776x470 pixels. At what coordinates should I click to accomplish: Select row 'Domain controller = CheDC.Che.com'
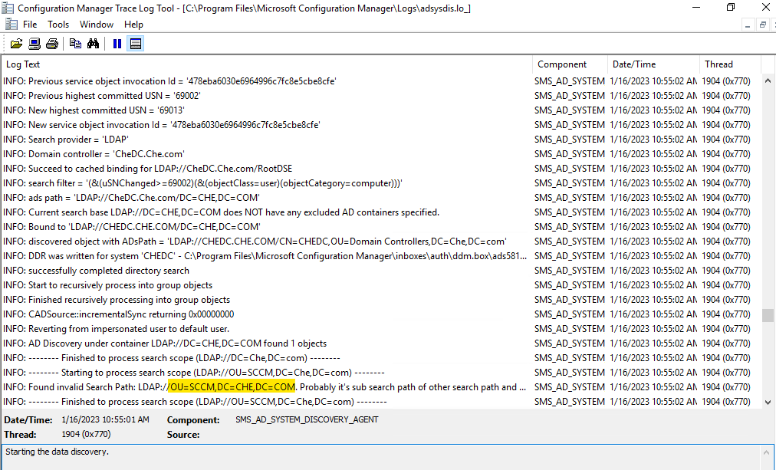coord(381,154)
